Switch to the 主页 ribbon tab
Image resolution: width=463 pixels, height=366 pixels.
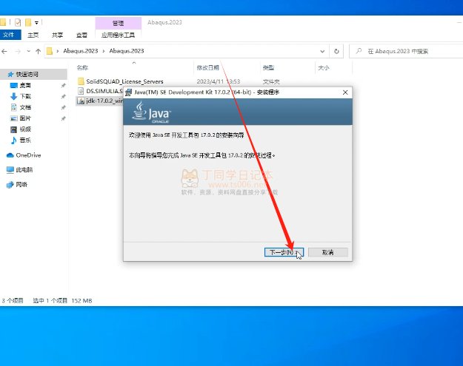[33, 35]
